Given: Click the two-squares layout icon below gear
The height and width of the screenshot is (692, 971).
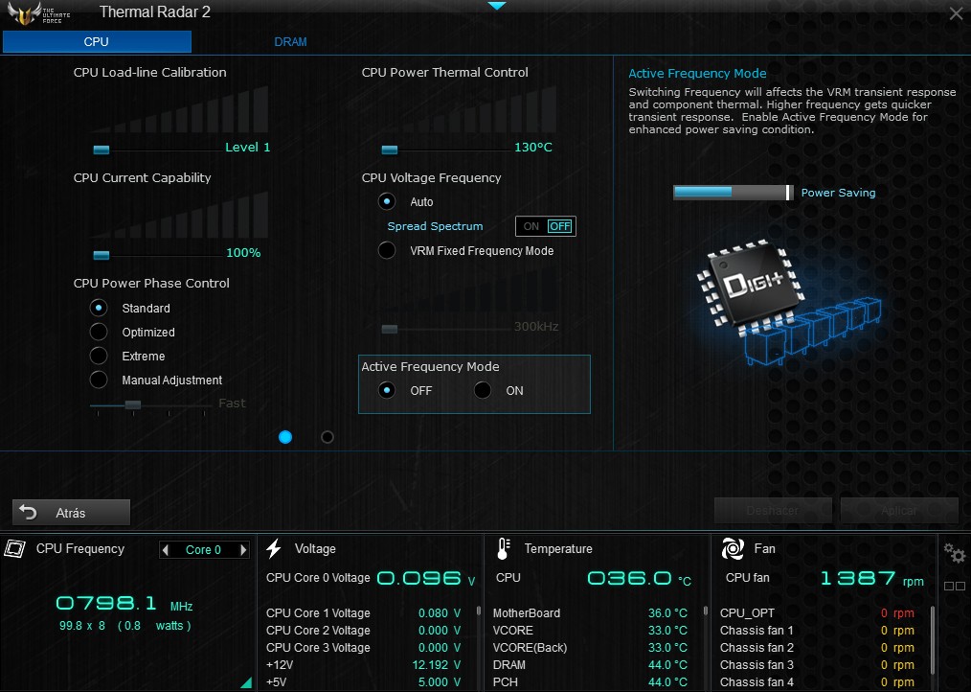Looking at the screenshot, I should pos(955,586).
